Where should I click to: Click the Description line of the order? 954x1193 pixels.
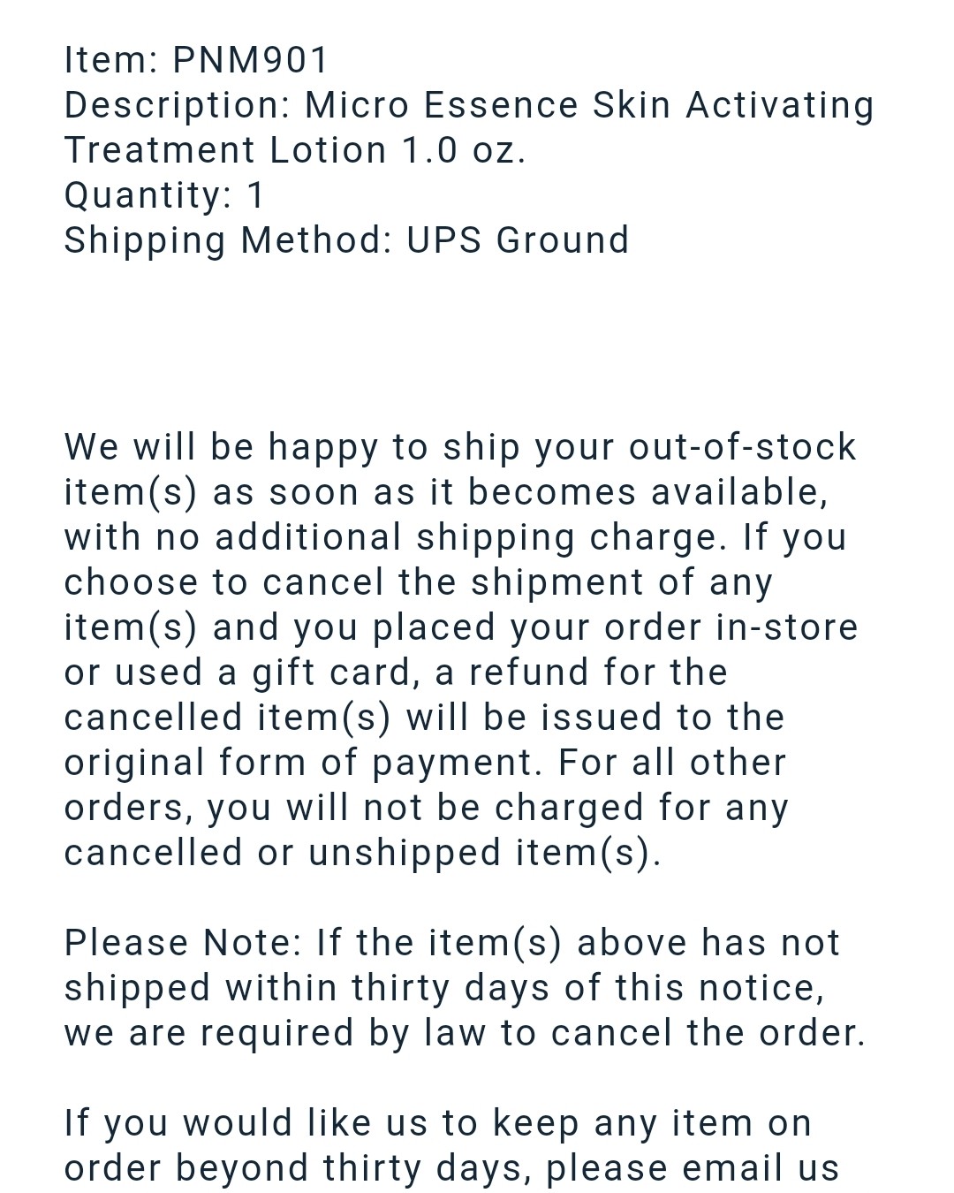tap(469, 105)
